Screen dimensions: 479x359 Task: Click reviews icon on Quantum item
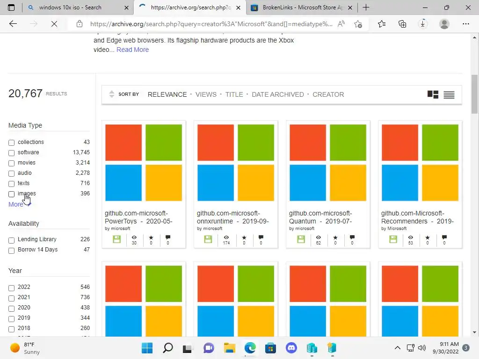pyautogui.click(x=352, y=237)
